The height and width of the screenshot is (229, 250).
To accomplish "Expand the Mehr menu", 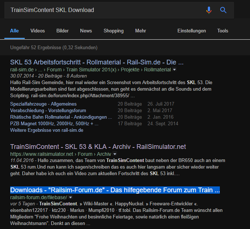I will pyautogui.click(x=141, y=31).
